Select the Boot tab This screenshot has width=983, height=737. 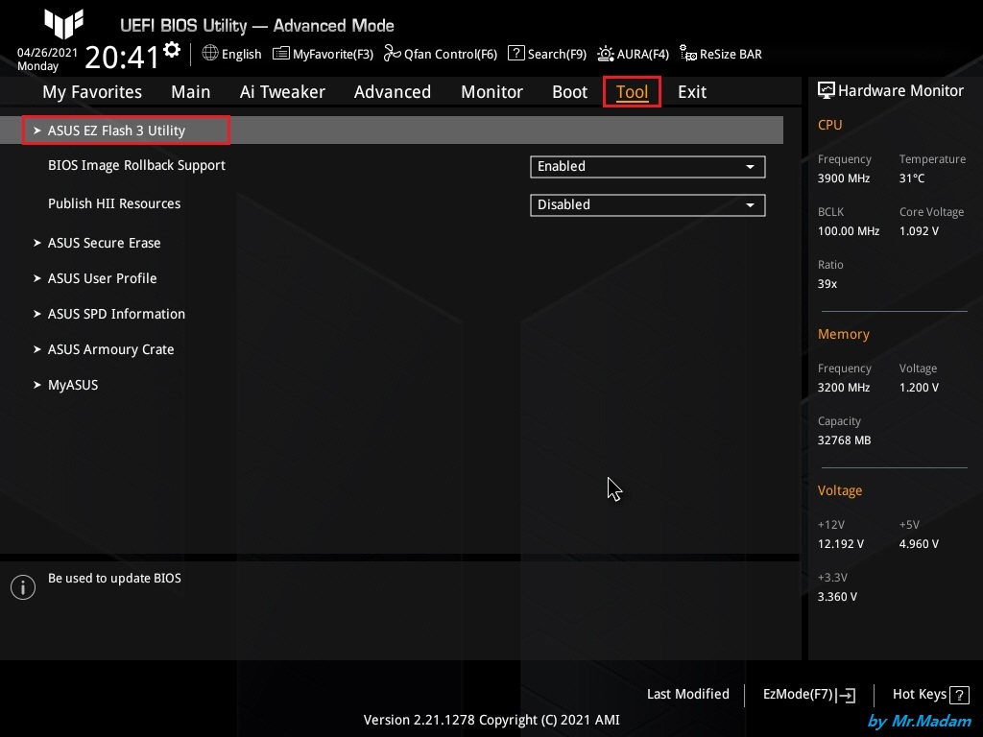570,92
